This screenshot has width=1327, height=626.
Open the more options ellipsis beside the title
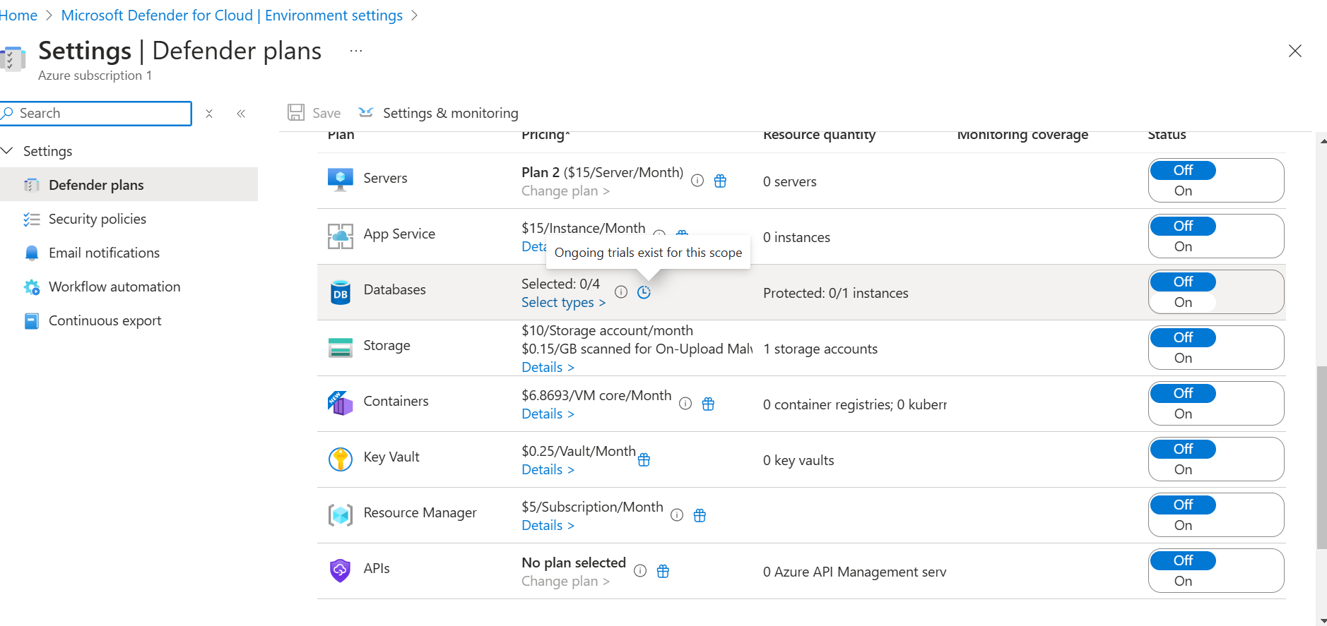pos(356,51)
